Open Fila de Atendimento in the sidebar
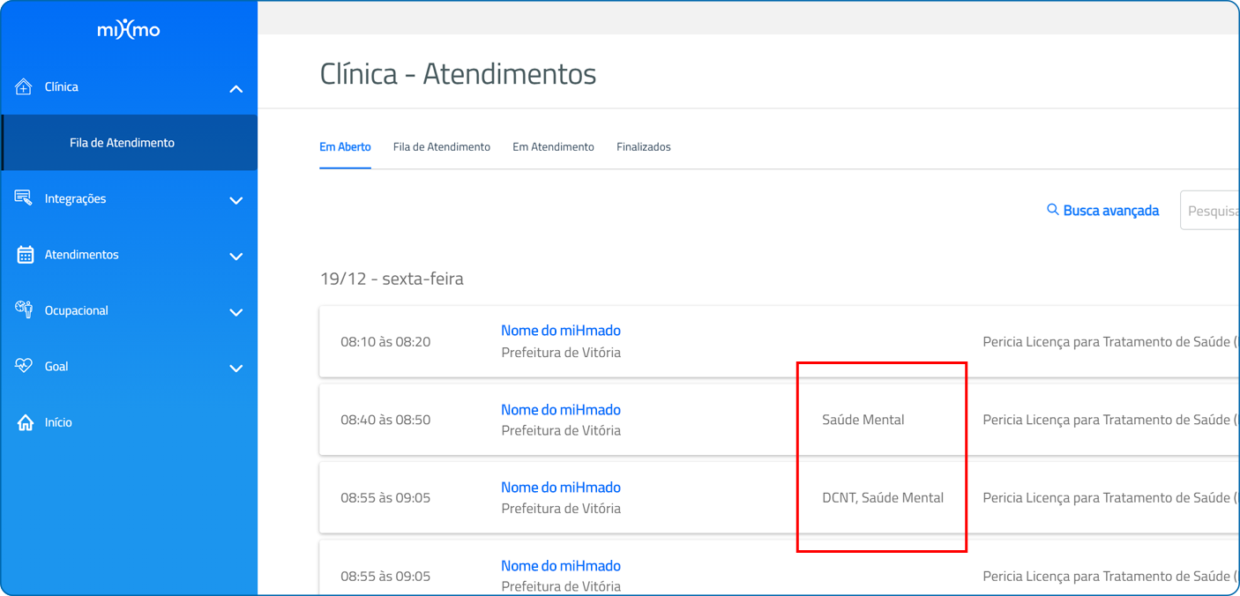 click(x=122, y=143)
